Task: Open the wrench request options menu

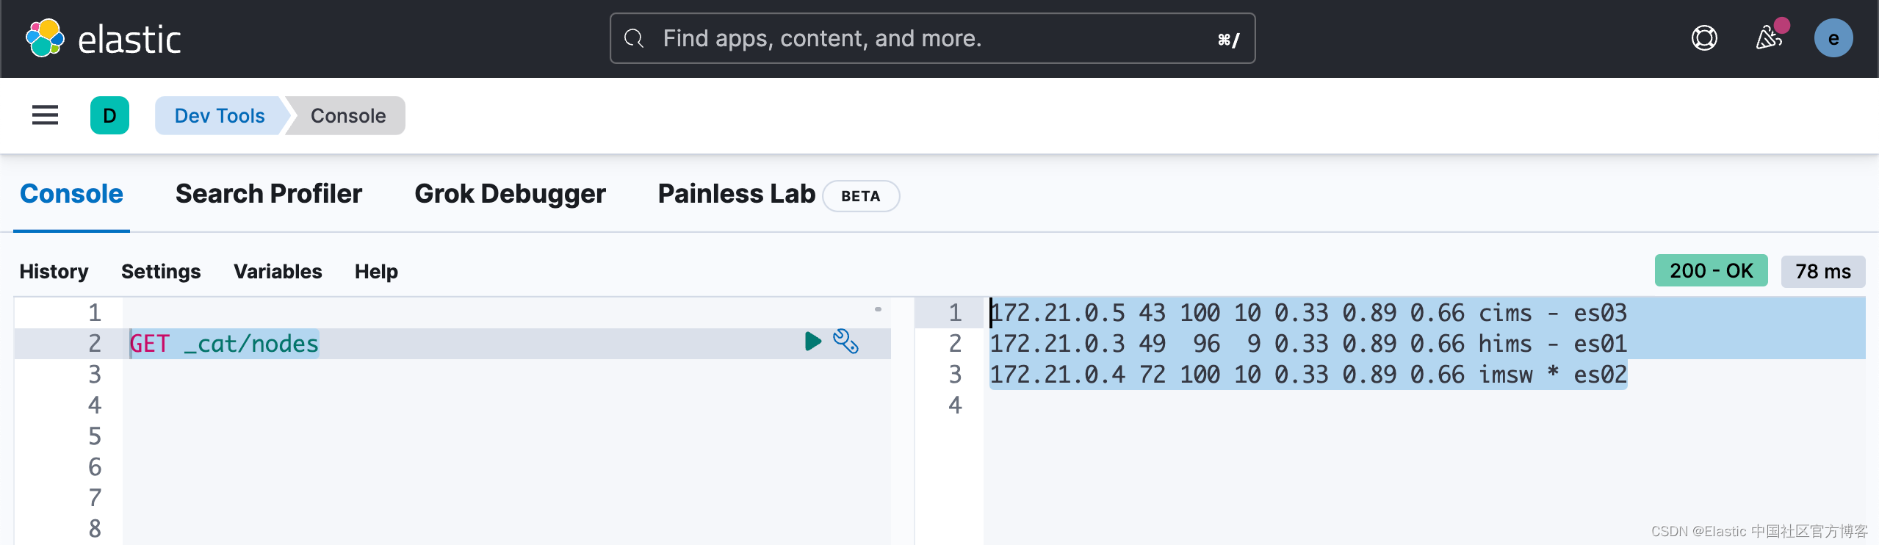Action: click(x=845, y=342)
